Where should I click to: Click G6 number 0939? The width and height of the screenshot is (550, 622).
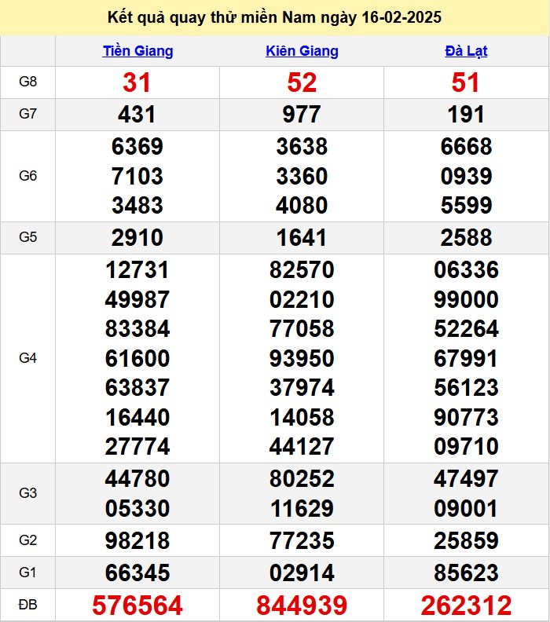[466, 176]
